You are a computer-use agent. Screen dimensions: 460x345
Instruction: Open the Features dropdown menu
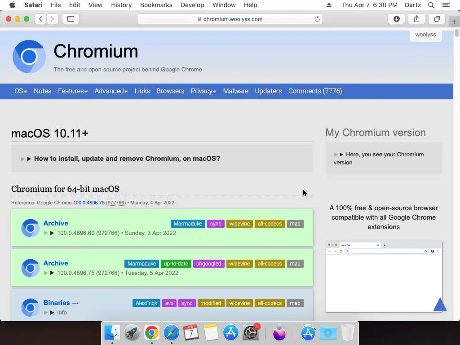tap(73, 91)
